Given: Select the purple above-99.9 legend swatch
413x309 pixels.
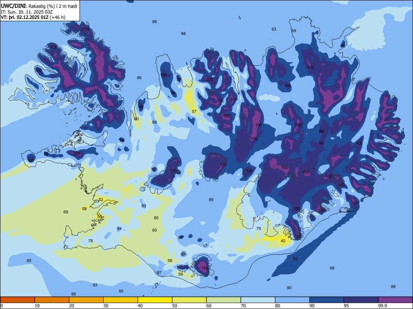Looking at the screenshot, I should (x=395, y=300).
